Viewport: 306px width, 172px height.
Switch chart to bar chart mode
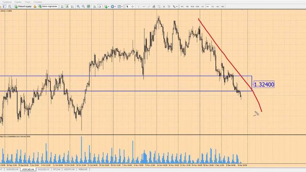coord(62,6)
